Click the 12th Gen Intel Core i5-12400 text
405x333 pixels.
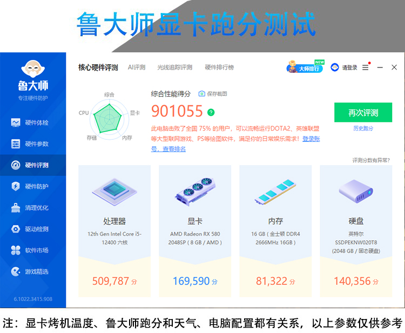114,238
